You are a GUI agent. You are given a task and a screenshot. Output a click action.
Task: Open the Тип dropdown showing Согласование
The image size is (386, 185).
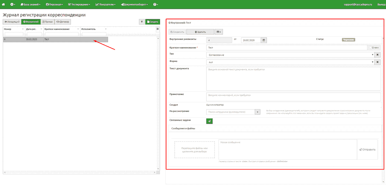pos(290,55)
